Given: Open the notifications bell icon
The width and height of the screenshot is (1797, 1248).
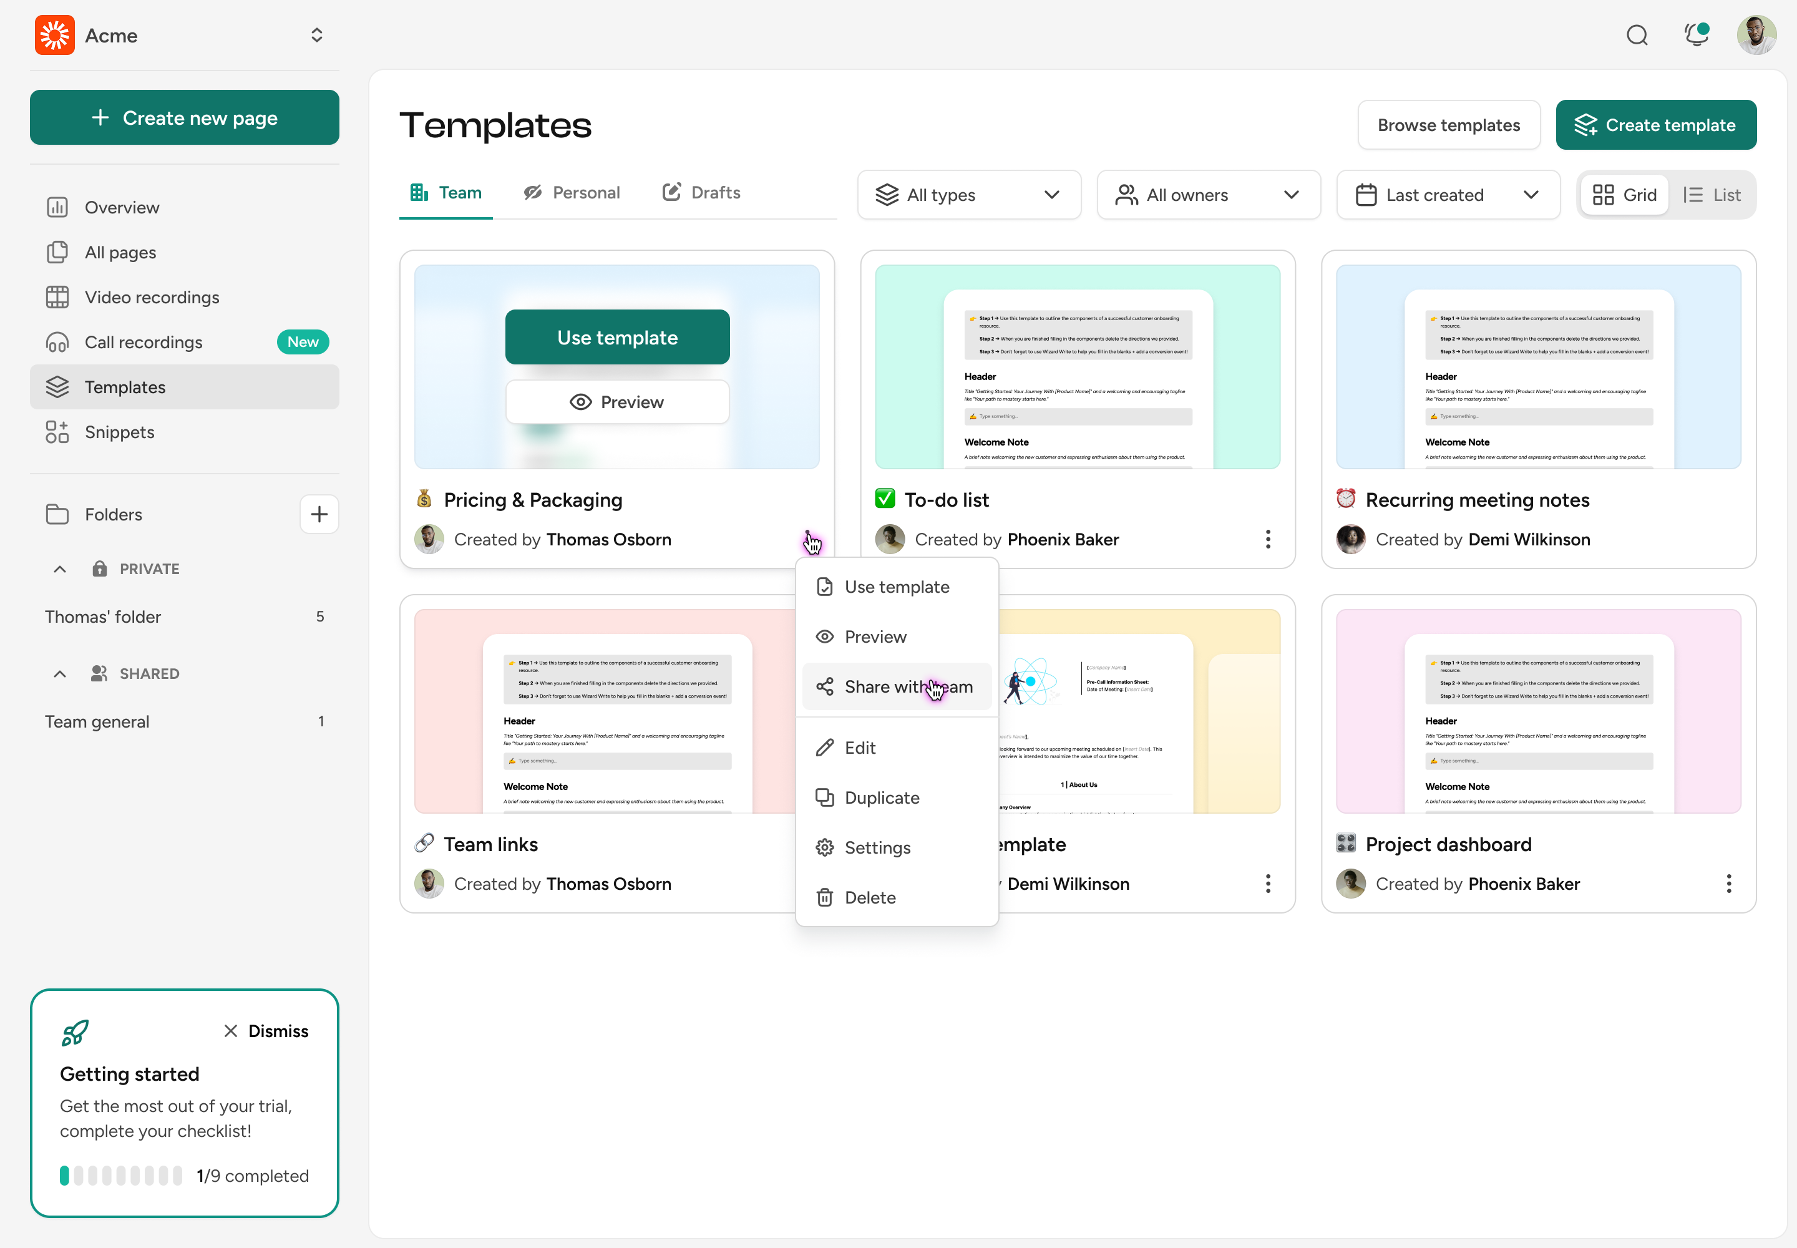Looking at the screenshot, I should 1696,35.
